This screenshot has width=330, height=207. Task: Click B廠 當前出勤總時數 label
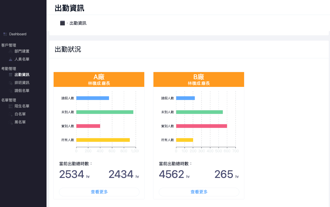tap(176, 164)
